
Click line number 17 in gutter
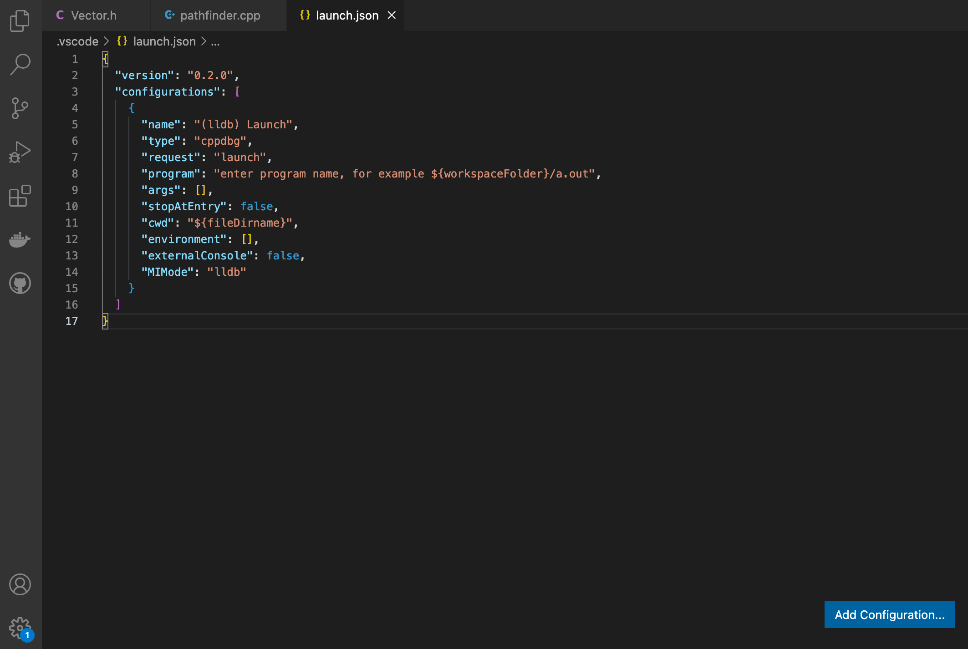[x=71, y=321]
